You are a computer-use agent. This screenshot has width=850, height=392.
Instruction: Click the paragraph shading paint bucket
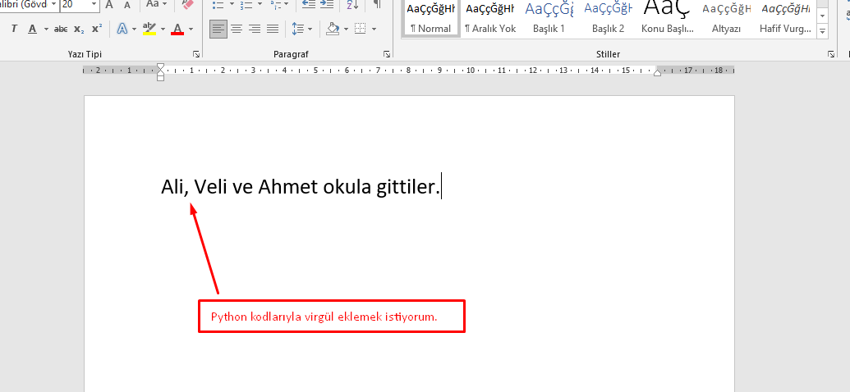[x=333, y=29]
